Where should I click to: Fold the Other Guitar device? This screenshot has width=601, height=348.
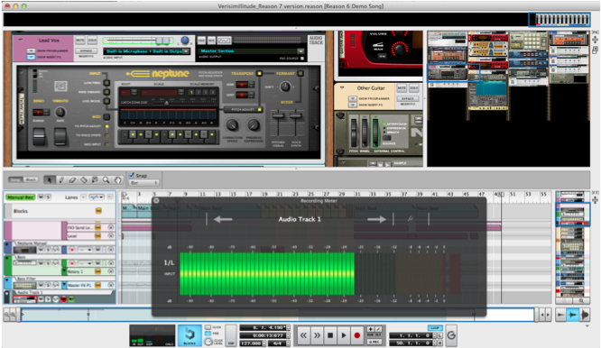point(342,88)
